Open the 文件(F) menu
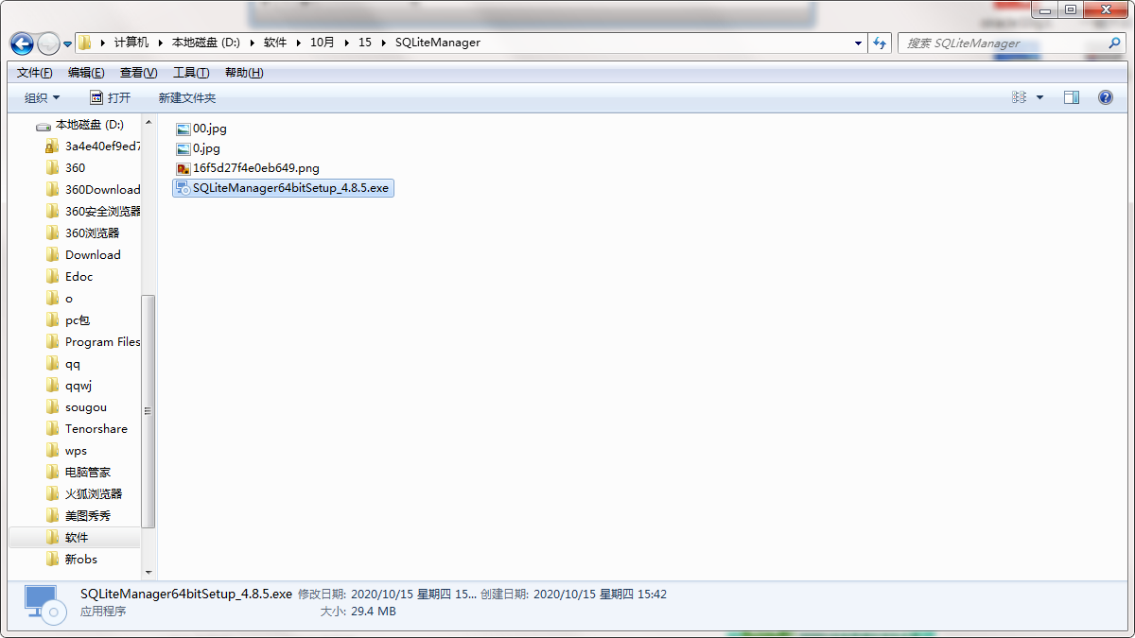1135x638 pixels. [x=35, y=73]
